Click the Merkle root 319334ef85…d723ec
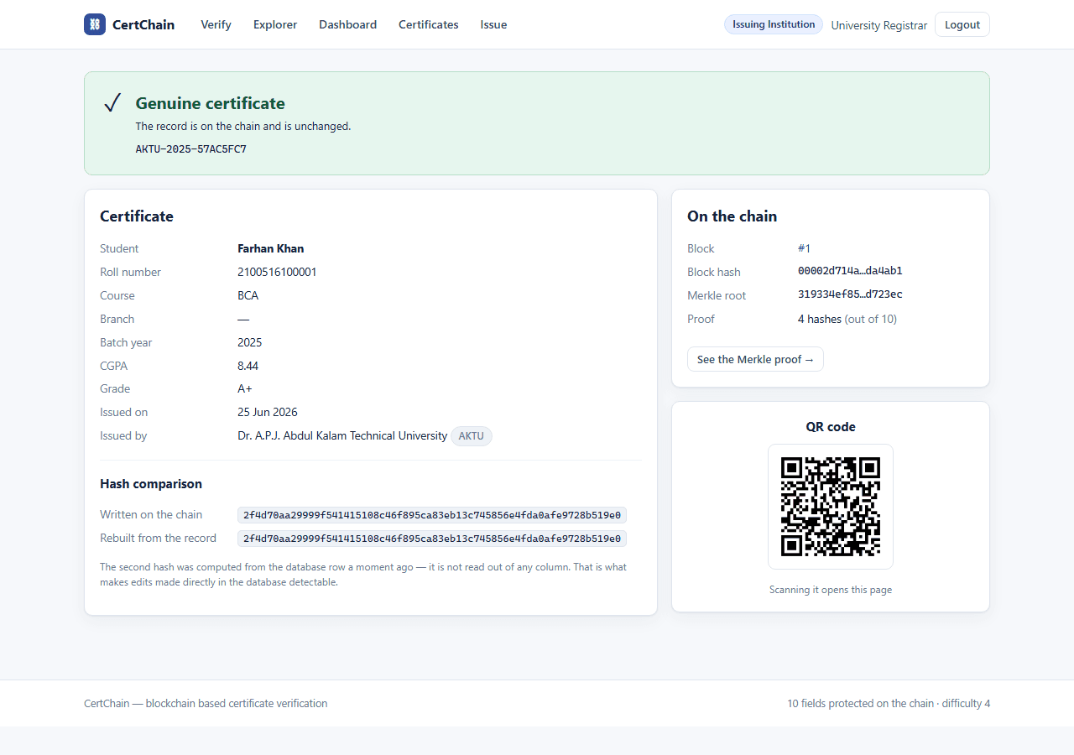Viewport: 1074px width, 755px height. point(850,294)
